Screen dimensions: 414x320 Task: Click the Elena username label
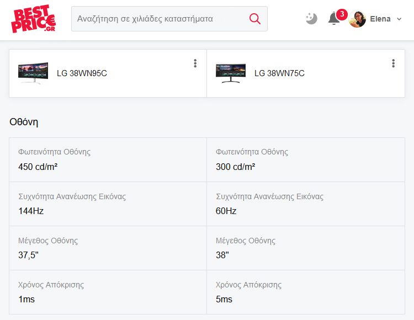(380, 19)
